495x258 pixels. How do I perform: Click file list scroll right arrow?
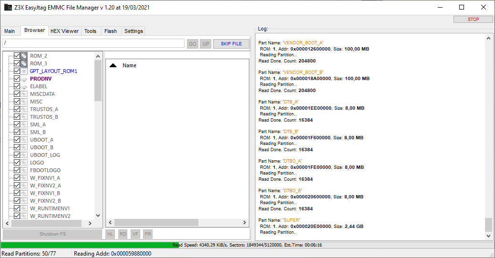[x=244, y=223]
